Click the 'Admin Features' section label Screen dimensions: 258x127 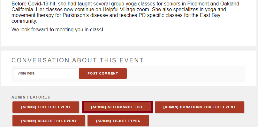tap(31, 97)
